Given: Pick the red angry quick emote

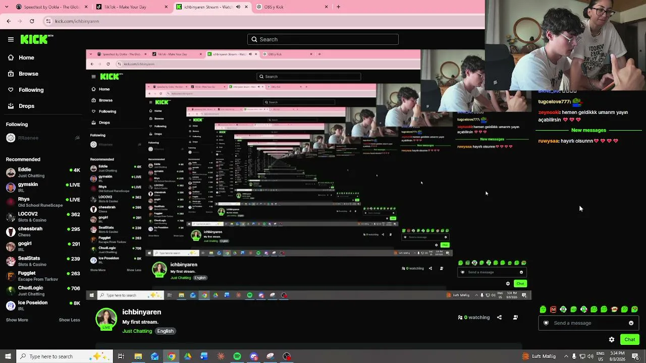Looking at the screenshot, I should (553, 310).
